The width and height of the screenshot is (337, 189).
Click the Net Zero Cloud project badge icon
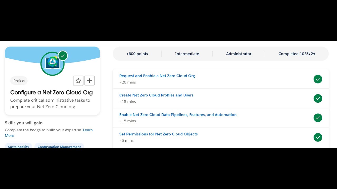click(x=53, y=64)
